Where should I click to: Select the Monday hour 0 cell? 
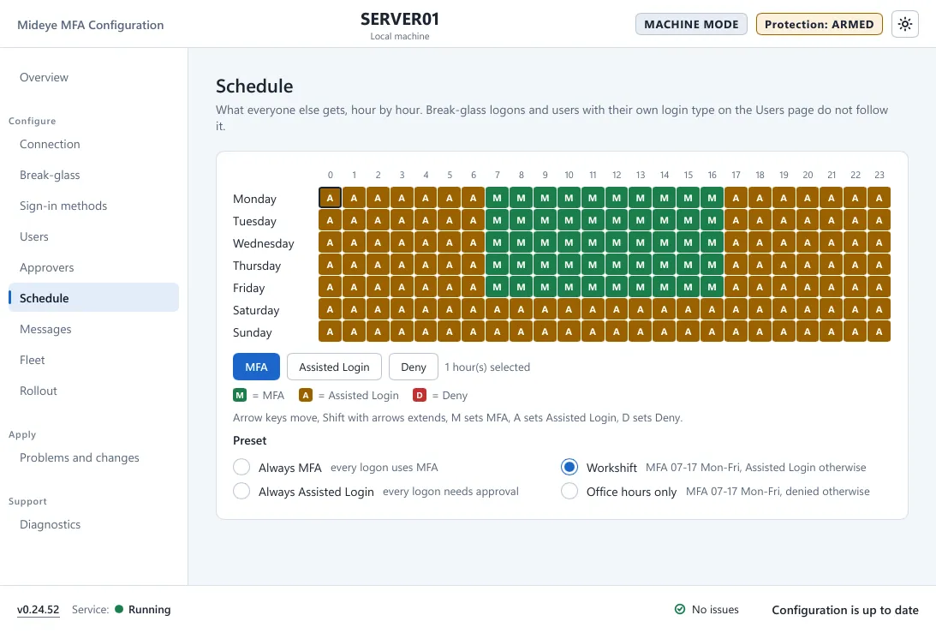[x=330, y=198]
